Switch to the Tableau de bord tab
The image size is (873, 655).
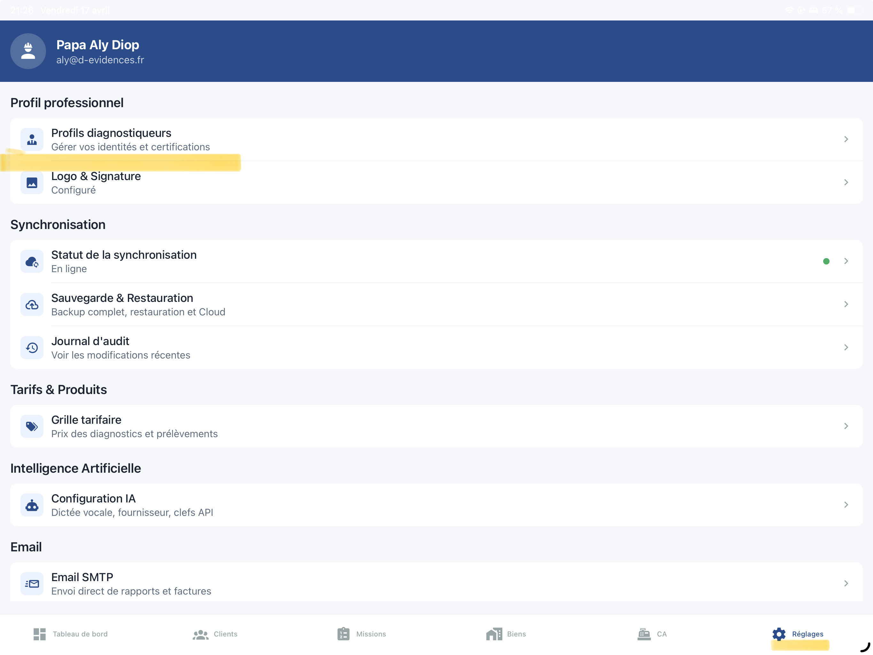coord(71,634)
